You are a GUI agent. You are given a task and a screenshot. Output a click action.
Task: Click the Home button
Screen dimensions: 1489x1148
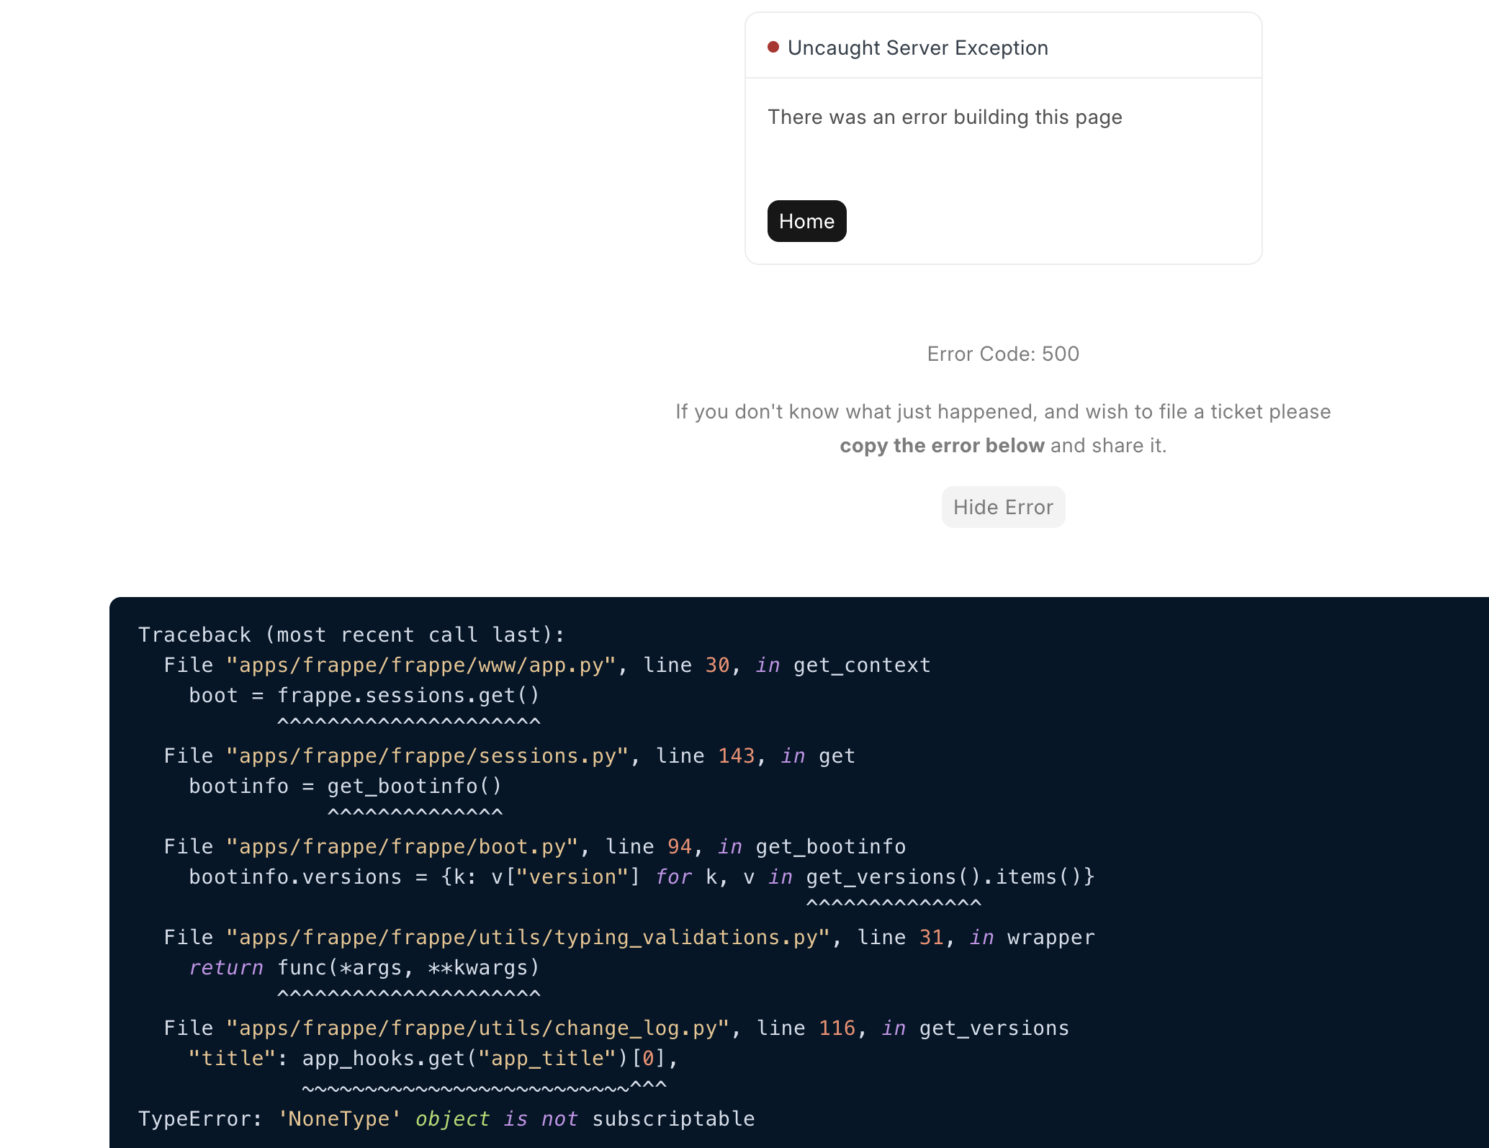806,221
